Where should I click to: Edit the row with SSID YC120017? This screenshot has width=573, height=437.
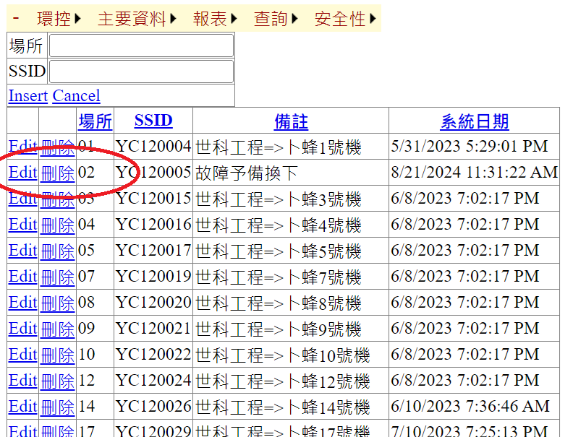22,251
